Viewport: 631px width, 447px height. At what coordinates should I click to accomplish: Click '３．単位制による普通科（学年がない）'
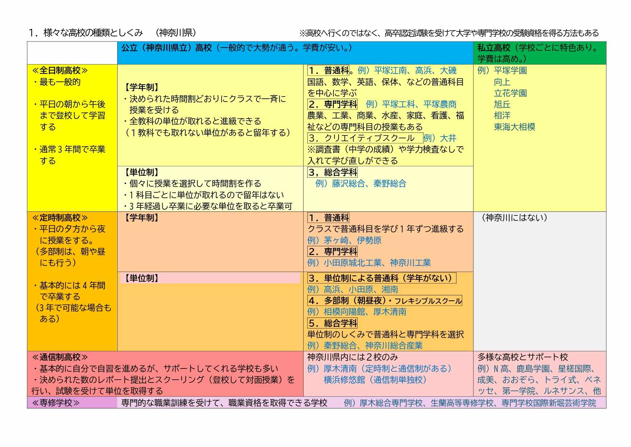(382, 278)
